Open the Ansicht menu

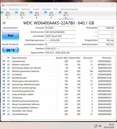tap(36, 9)
